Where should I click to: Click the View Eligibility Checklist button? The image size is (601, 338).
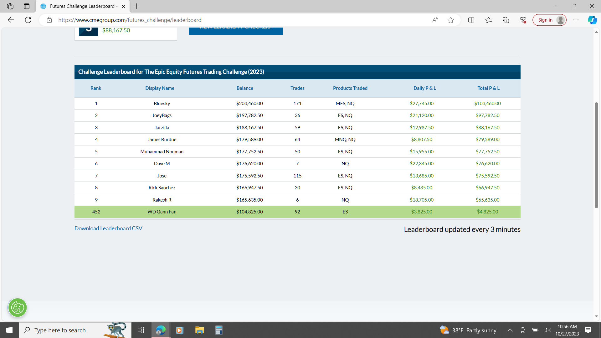(236, 31)
